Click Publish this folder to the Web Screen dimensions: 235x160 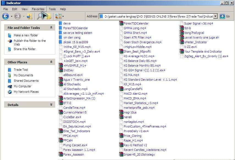[30, 42]
